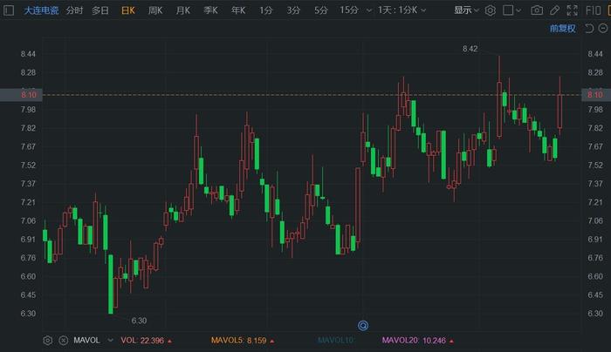Close the MAVOL indicator panel

(62, 340)
